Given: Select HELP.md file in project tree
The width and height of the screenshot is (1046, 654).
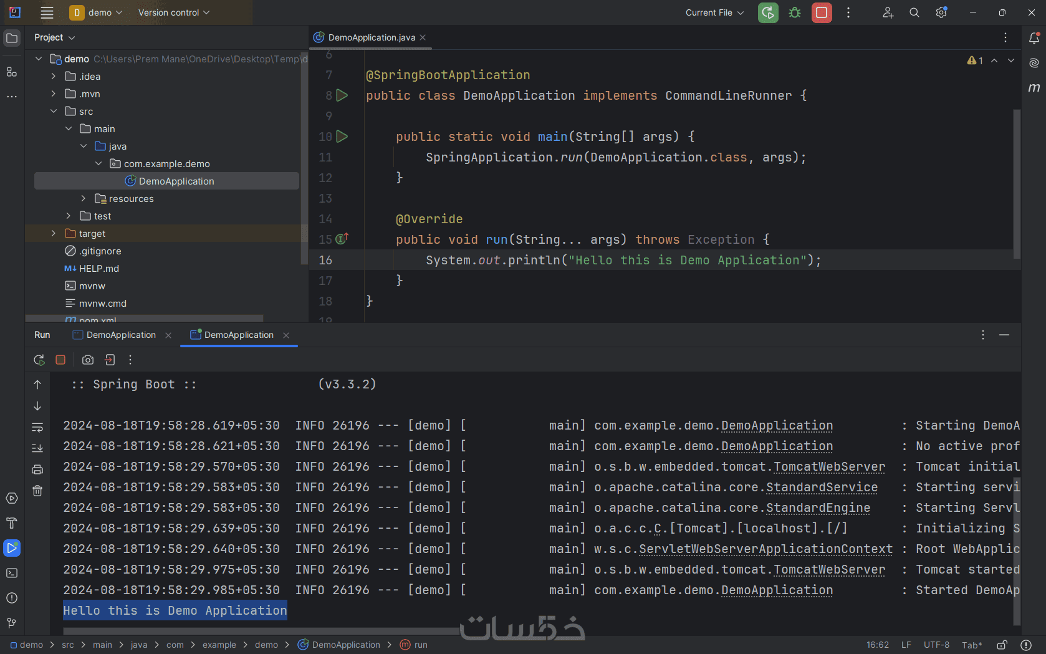Looking at the screenshot, I should (98, 269).
